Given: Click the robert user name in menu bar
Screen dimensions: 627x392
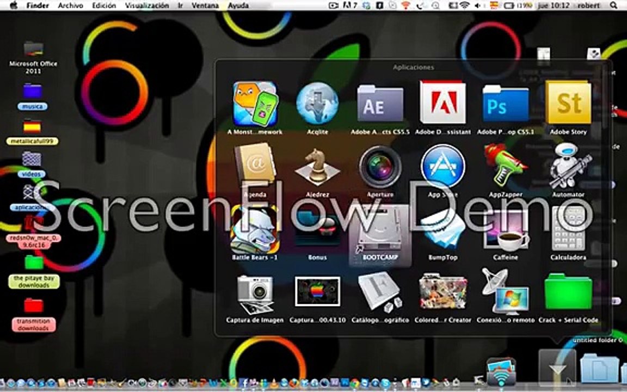Looking at the screenshot, I should 588,5.
